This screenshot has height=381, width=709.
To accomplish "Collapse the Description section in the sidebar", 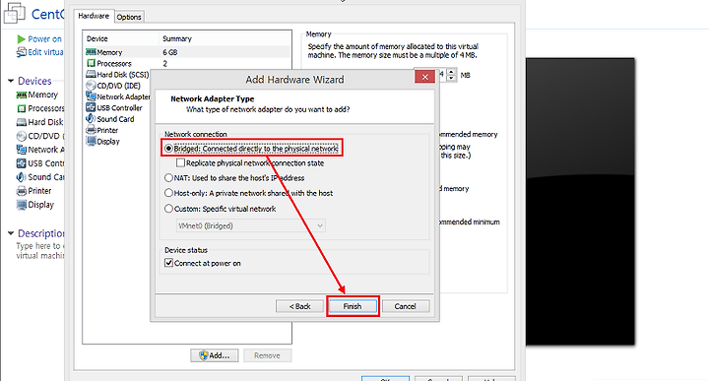I will point(11,233).
